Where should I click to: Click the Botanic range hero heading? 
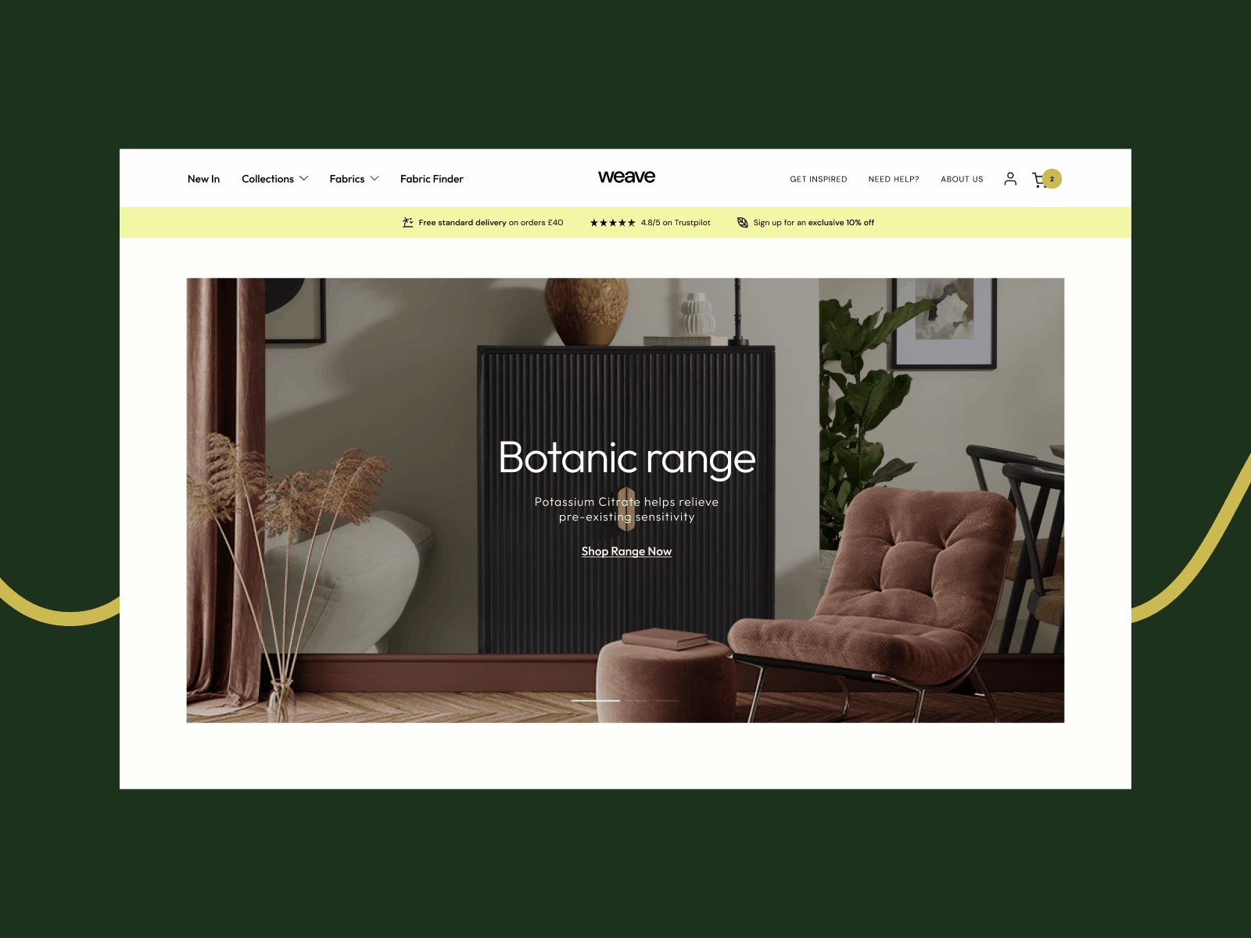pyautogui.click(x=627, y=458)
